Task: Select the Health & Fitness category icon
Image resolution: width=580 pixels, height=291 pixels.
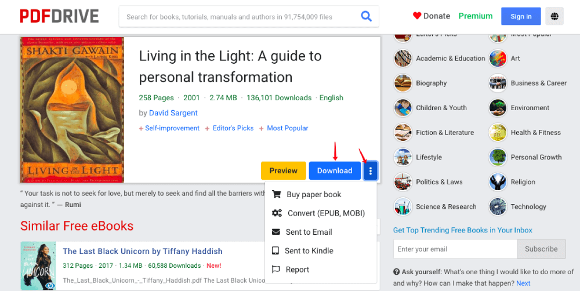Action: coord(498,133)
